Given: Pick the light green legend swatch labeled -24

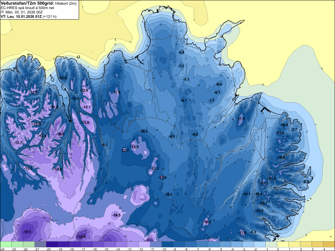Looking at the screenshot, I should [x=6, y=244].
